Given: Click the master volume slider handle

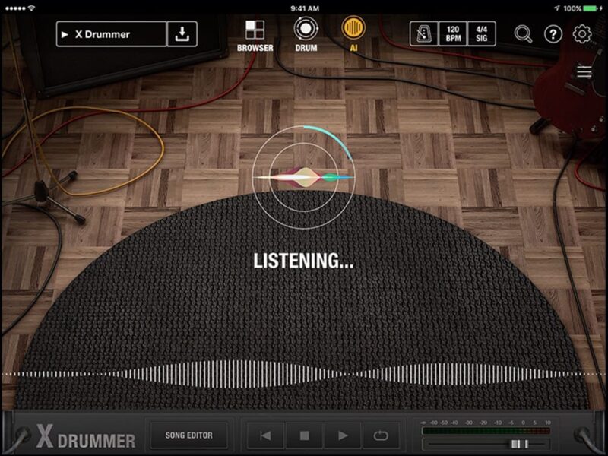Looking at the screenshot, I should pyautogui.click(x=519, y=444).
